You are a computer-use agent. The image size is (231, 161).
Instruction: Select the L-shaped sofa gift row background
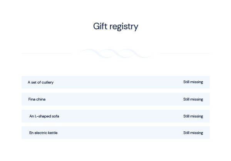(115, 116)
